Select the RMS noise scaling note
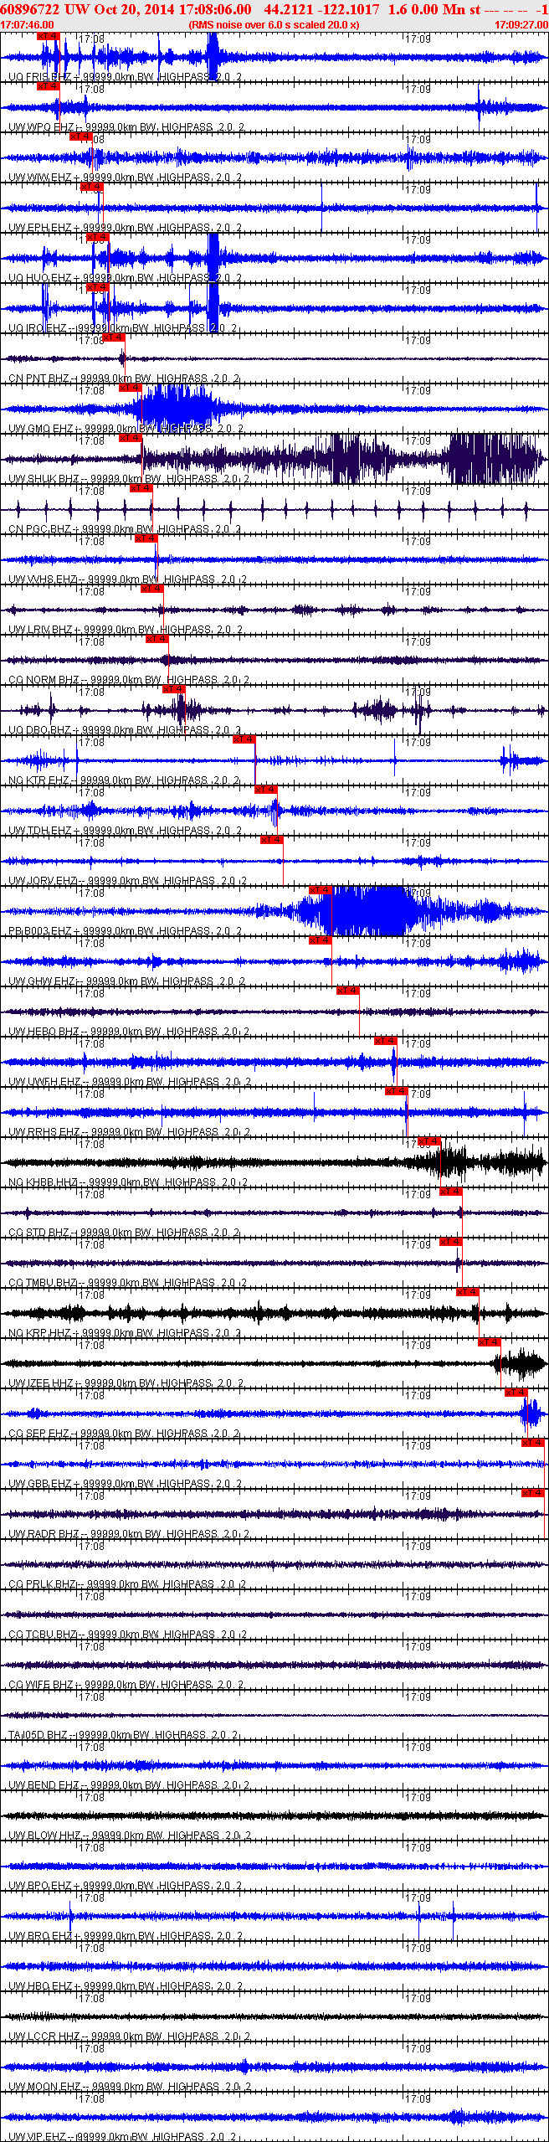 [274, 25]
